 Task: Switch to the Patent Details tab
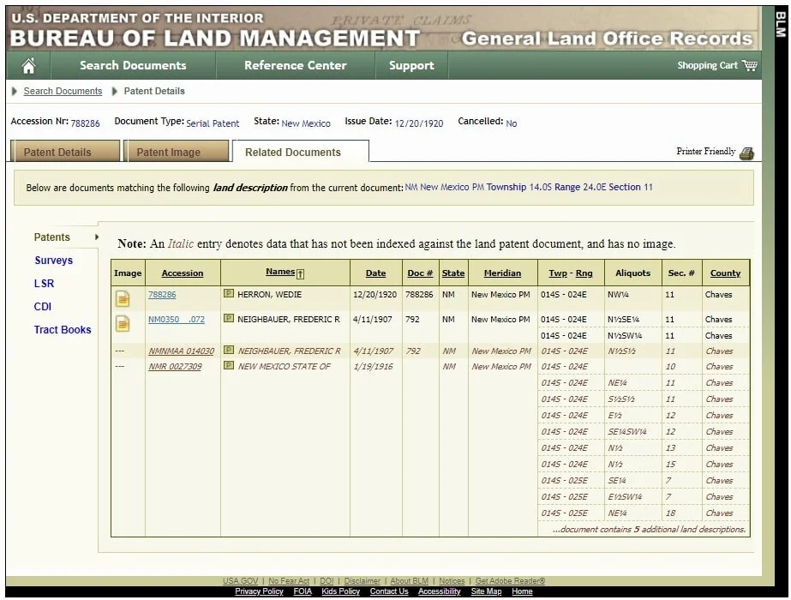[x=64, y=152]
